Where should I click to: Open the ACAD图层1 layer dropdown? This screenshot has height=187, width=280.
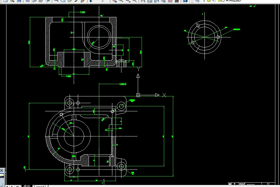(x=233, y=1)
